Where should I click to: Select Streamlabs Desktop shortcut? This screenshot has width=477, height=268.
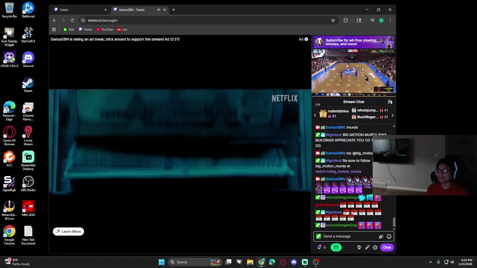click(28, 161)
